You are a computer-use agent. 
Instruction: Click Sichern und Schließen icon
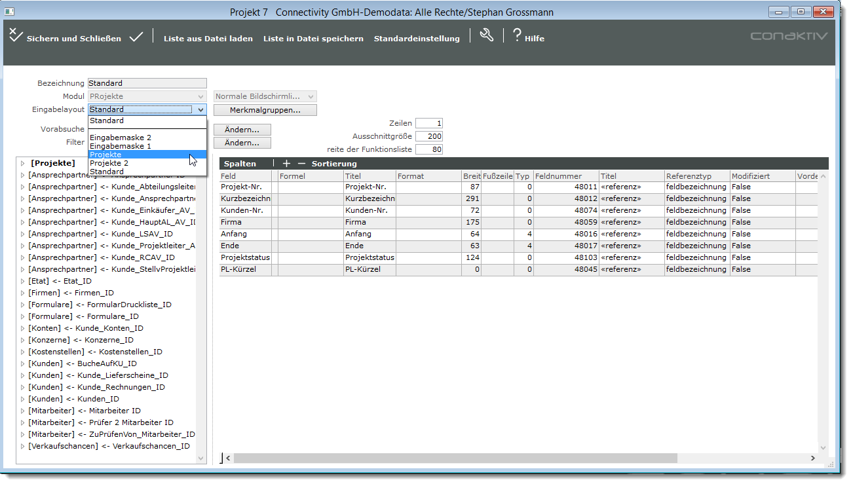[16, 35]
